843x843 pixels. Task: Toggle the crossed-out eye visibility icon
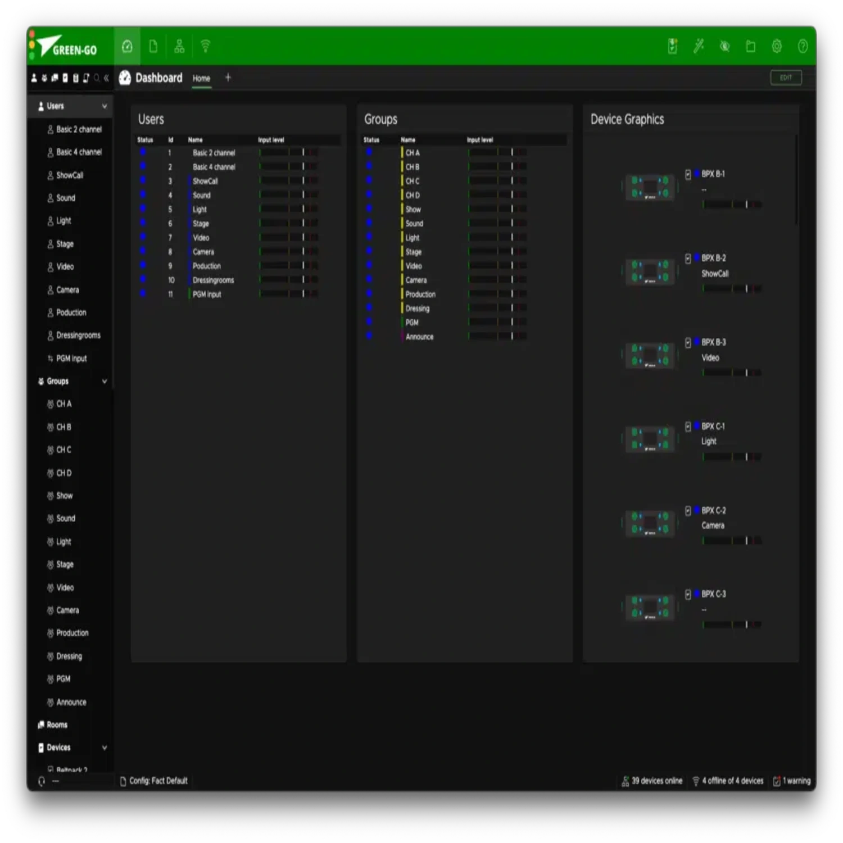[724, 46]
